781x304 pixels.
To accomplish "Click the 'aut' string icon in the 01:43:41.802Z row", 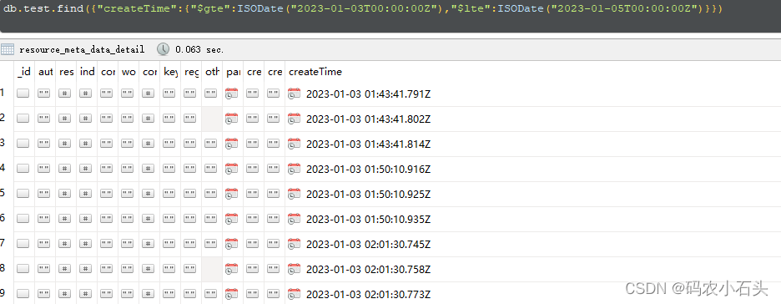I will pos(44,119).
